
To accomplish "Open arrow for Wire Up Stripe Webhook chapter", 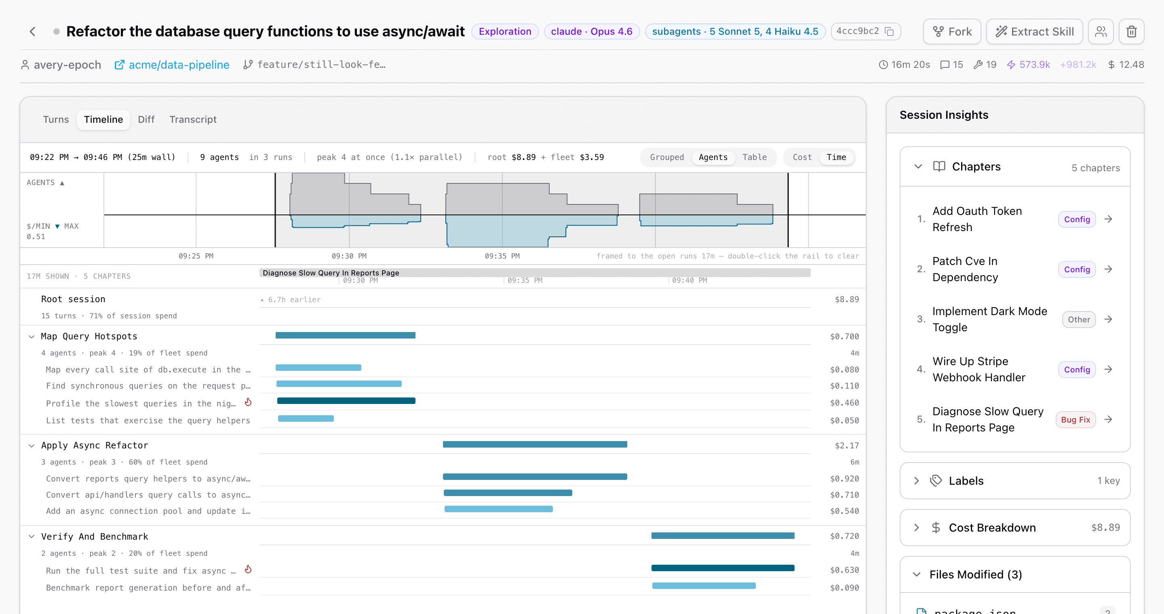I will [x=1108, y=370].
